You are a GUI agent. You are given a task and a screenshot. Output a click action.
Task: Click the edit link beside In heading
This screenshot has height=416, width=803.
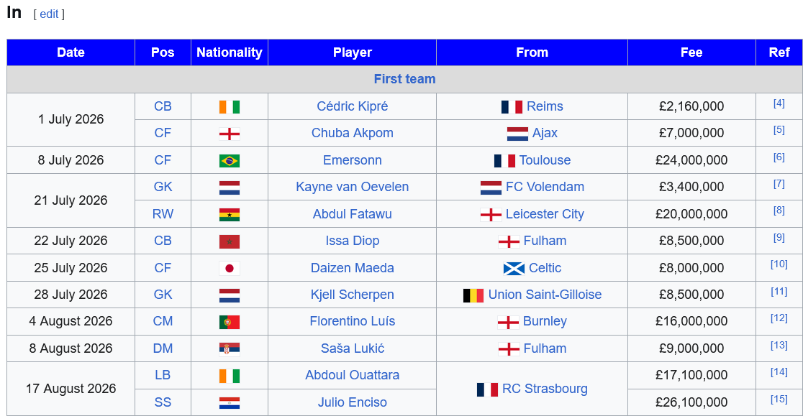click(49, 14)
